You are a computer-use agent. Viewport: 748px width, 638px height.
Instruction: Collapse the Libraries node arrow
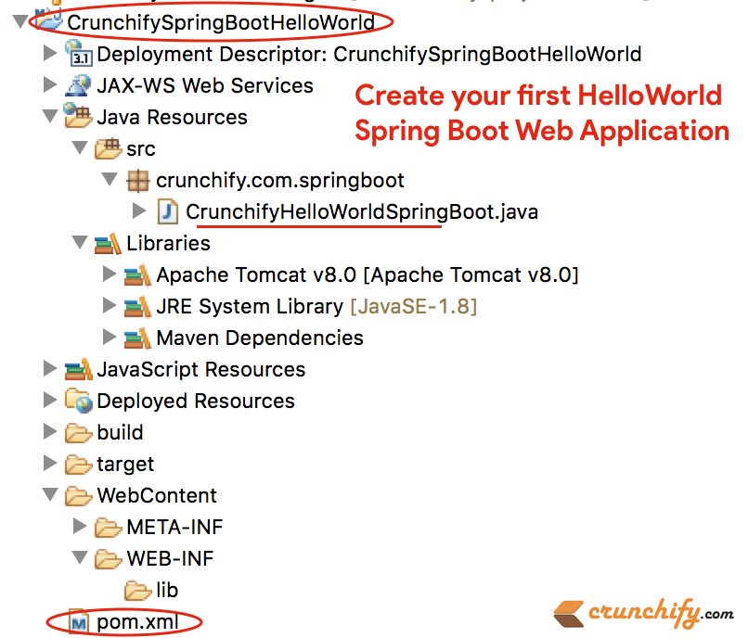coord(79,244)
